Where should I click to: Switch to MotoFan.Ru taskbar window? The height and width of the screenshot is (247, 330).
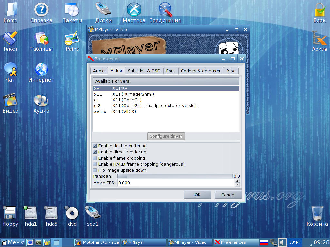97,242
